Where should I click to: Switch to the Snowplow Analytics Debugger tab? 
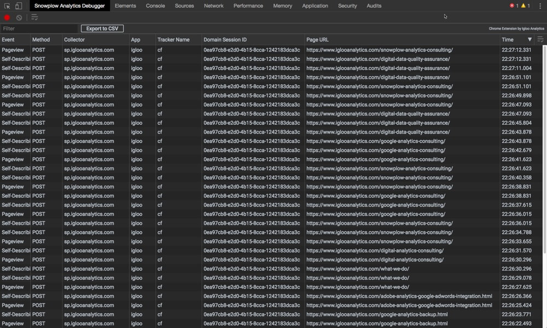tap(69, 5)
